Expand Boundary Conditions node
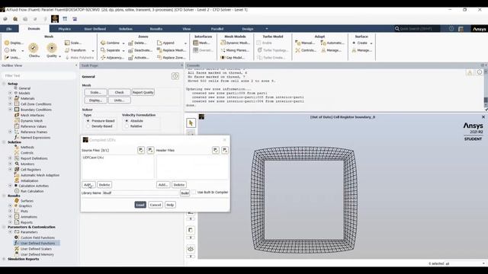The width and height of the screenshot is (488, 274). click(10, 110)
